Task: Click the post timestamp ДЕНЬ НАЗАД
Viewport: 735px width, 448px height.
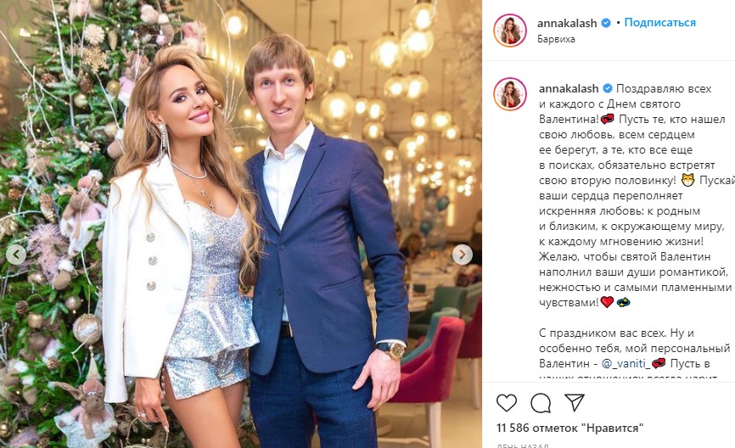Action: [x=522, y=445]
